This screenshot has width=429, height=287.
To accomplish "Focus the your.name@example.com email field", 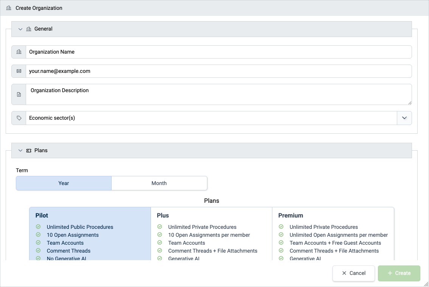I will tap(219, 71).
